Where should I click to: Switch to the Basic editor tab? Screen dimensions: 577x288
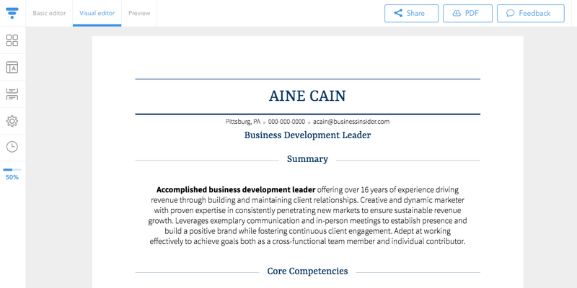49,13
